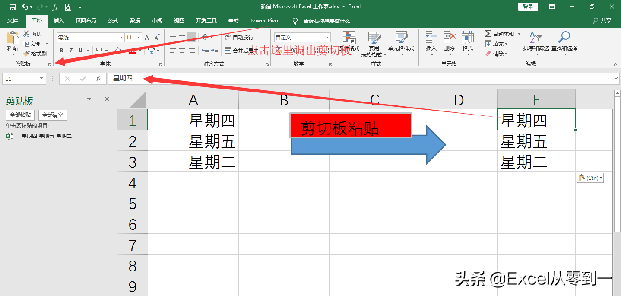Align text right
The image size is (621, 296).
click(192, 51)
